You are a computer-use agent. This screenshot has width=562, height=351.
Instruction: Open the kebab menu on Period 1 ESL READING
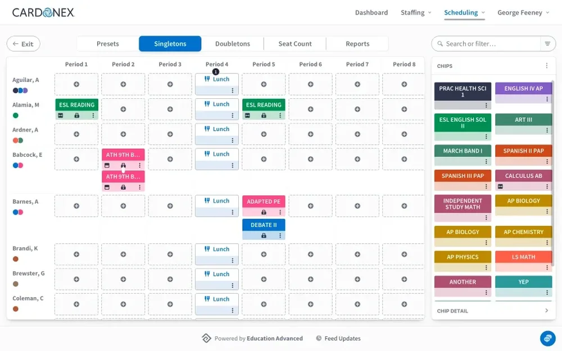(93, 116)
